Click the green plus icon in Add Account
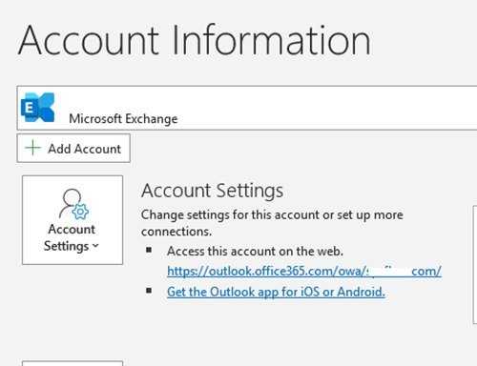Screen dimensions: 477x366 (x=32, y=148)
